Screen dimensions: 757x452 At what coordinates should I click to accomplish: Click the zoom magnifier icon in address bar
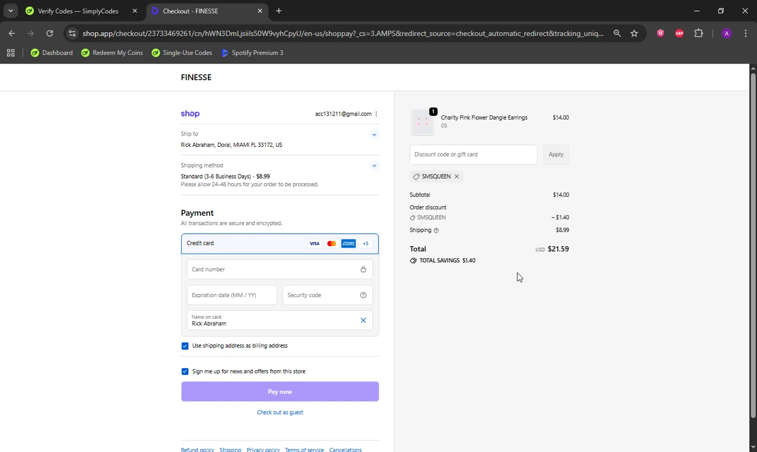pyautogui.click(x=617, y=33)
